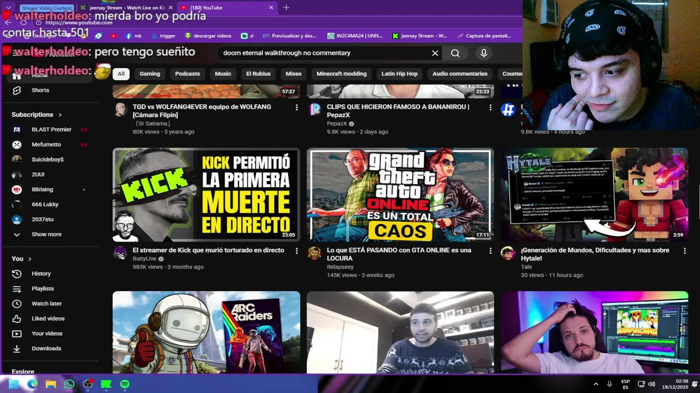The height and width of the screenshot is (393, 700).
Task: Open three-dot menu for Bananirou clips video
Action: (x=491, y=108)
